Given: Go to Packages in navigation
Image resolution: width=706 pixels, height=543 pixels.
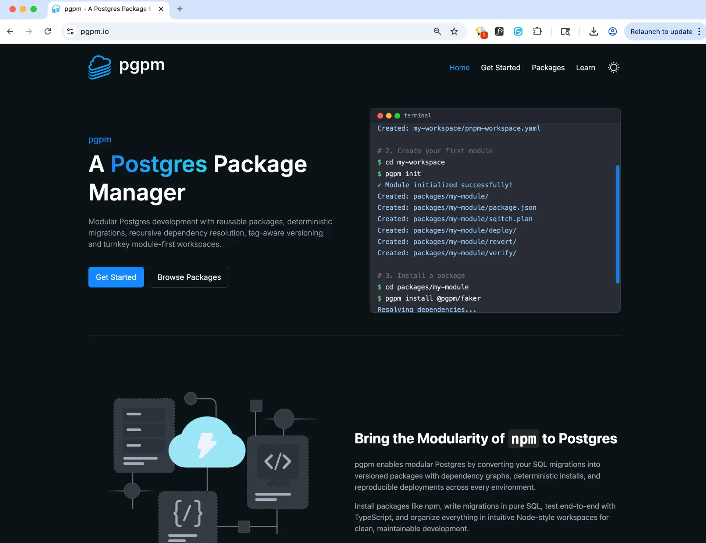Looking at the screenshot, I should [x=548, y=68].
